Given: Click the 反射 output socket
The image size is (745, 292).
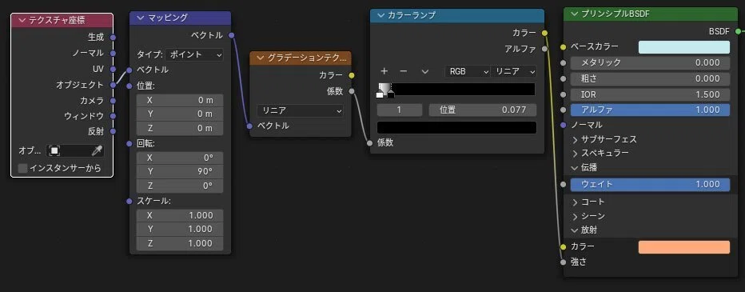Looking at the screenshot, I should tap(113, 132).
